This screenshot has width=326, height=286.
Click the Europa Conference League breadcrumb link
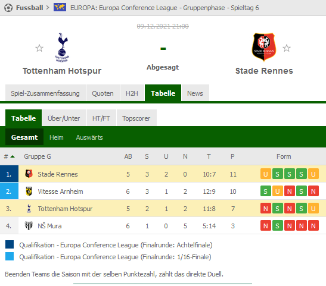(164, 8)
